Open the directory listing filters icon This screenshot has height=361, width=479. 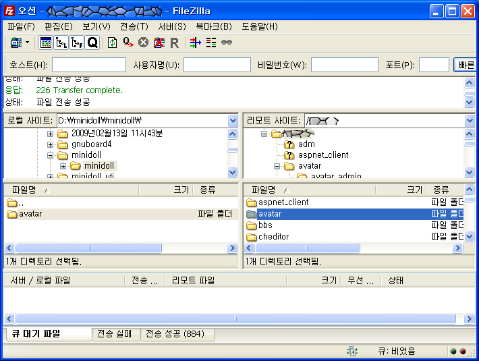[x=196, y=43]
